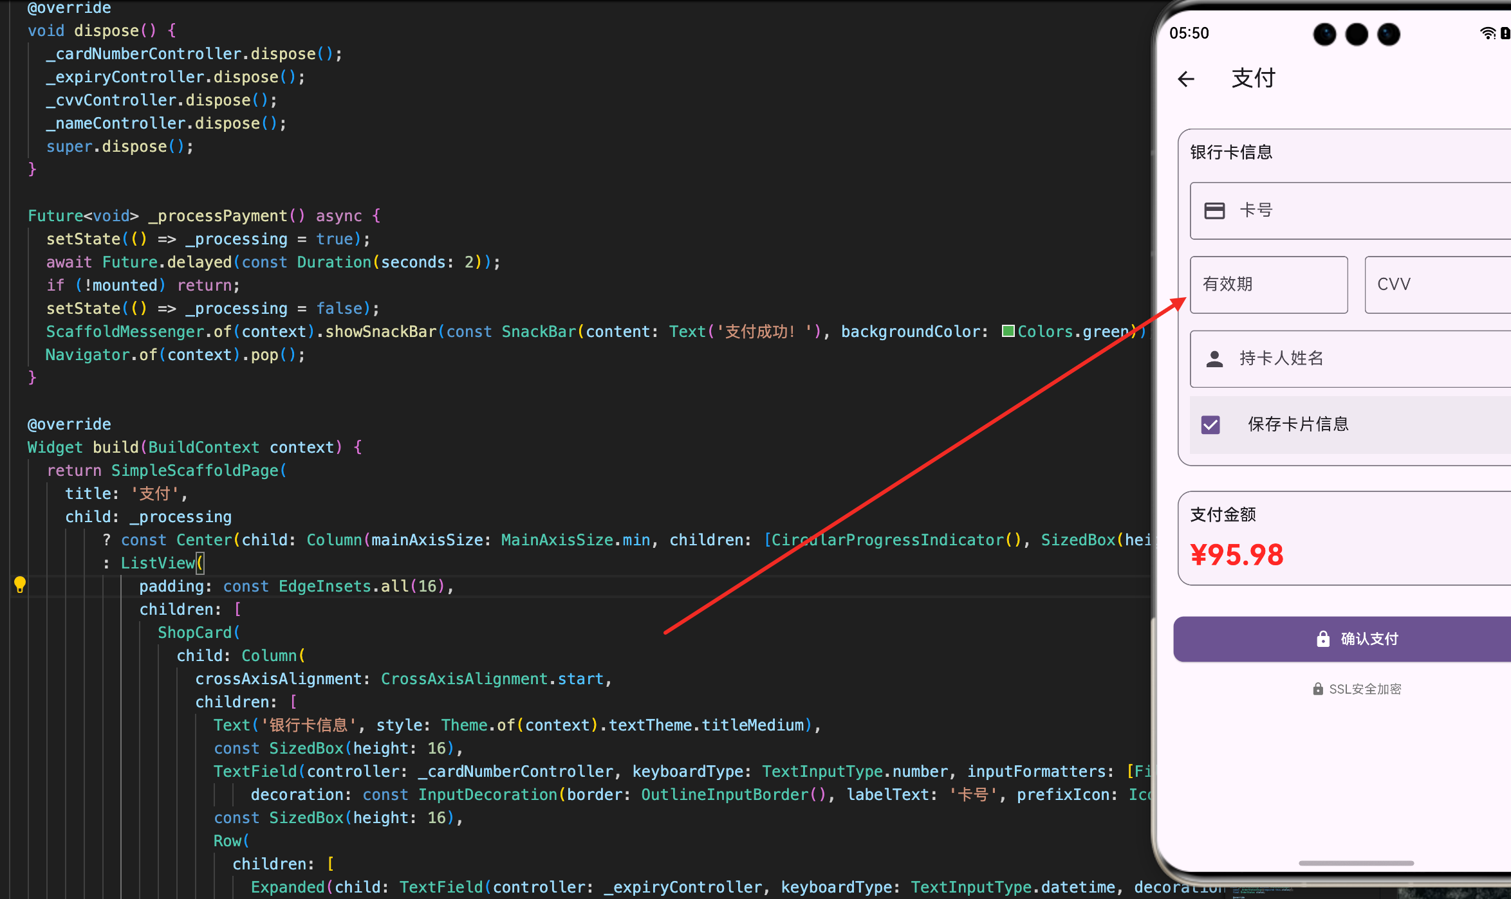Toggle the 保存卡片信息 checkbox

pos(1210,425)
